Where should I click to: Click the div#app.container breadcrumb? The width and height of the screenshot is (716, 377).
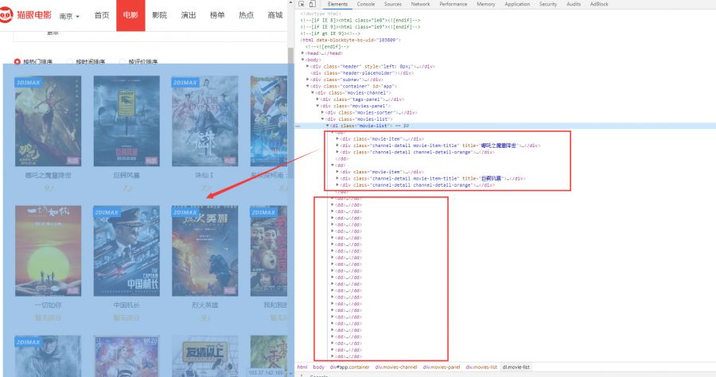(350, 367)
